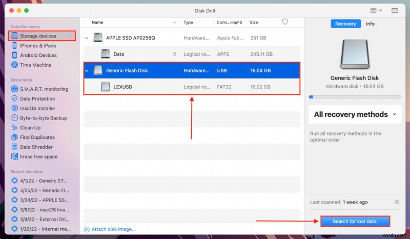This screenshot has height=239, width=410.
Task: Sort by the Type column header
Action: pos(188,23)
